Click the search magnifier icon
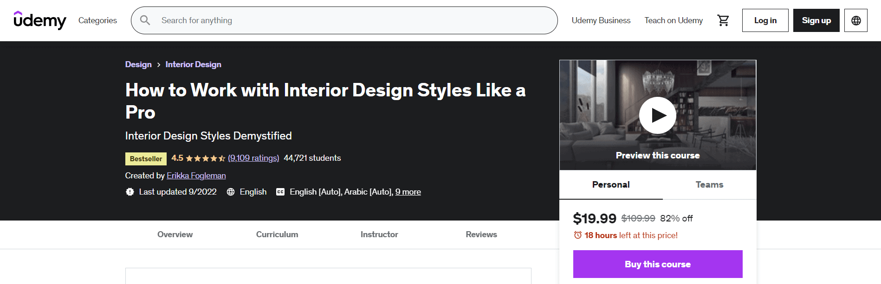 145,20
